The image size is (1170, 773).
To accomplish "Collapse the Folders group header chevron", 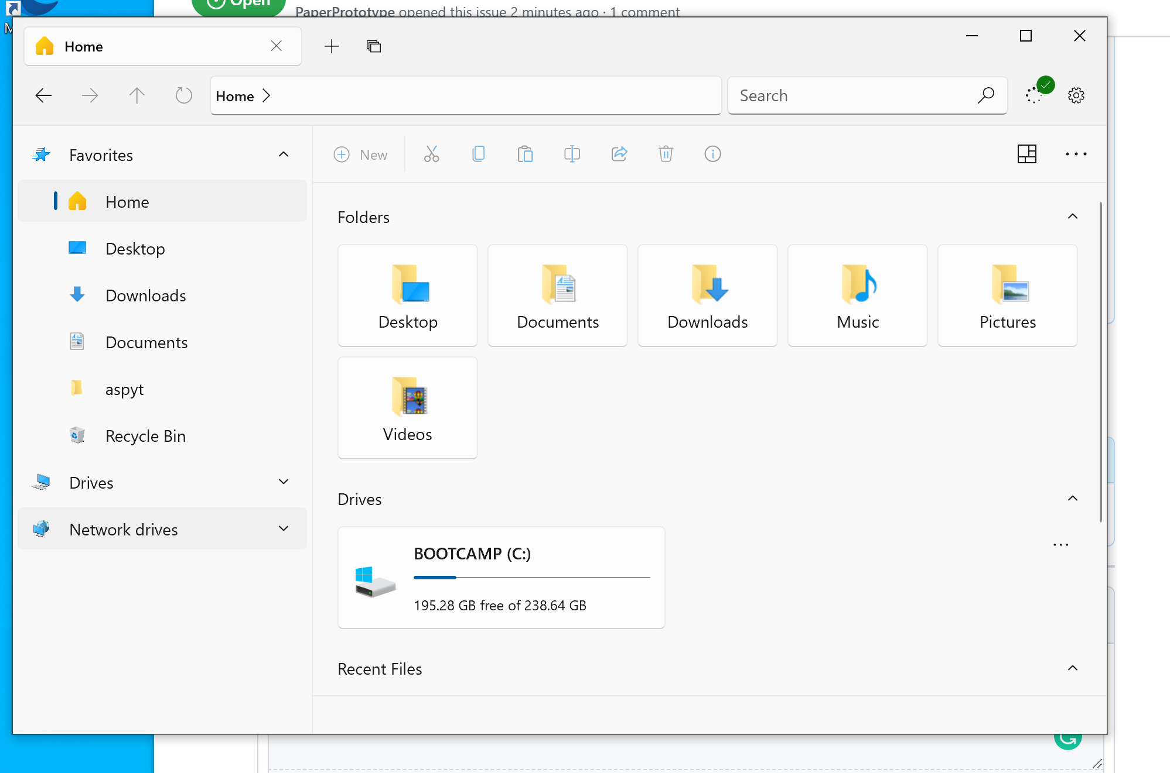I will coord(1073,216).
